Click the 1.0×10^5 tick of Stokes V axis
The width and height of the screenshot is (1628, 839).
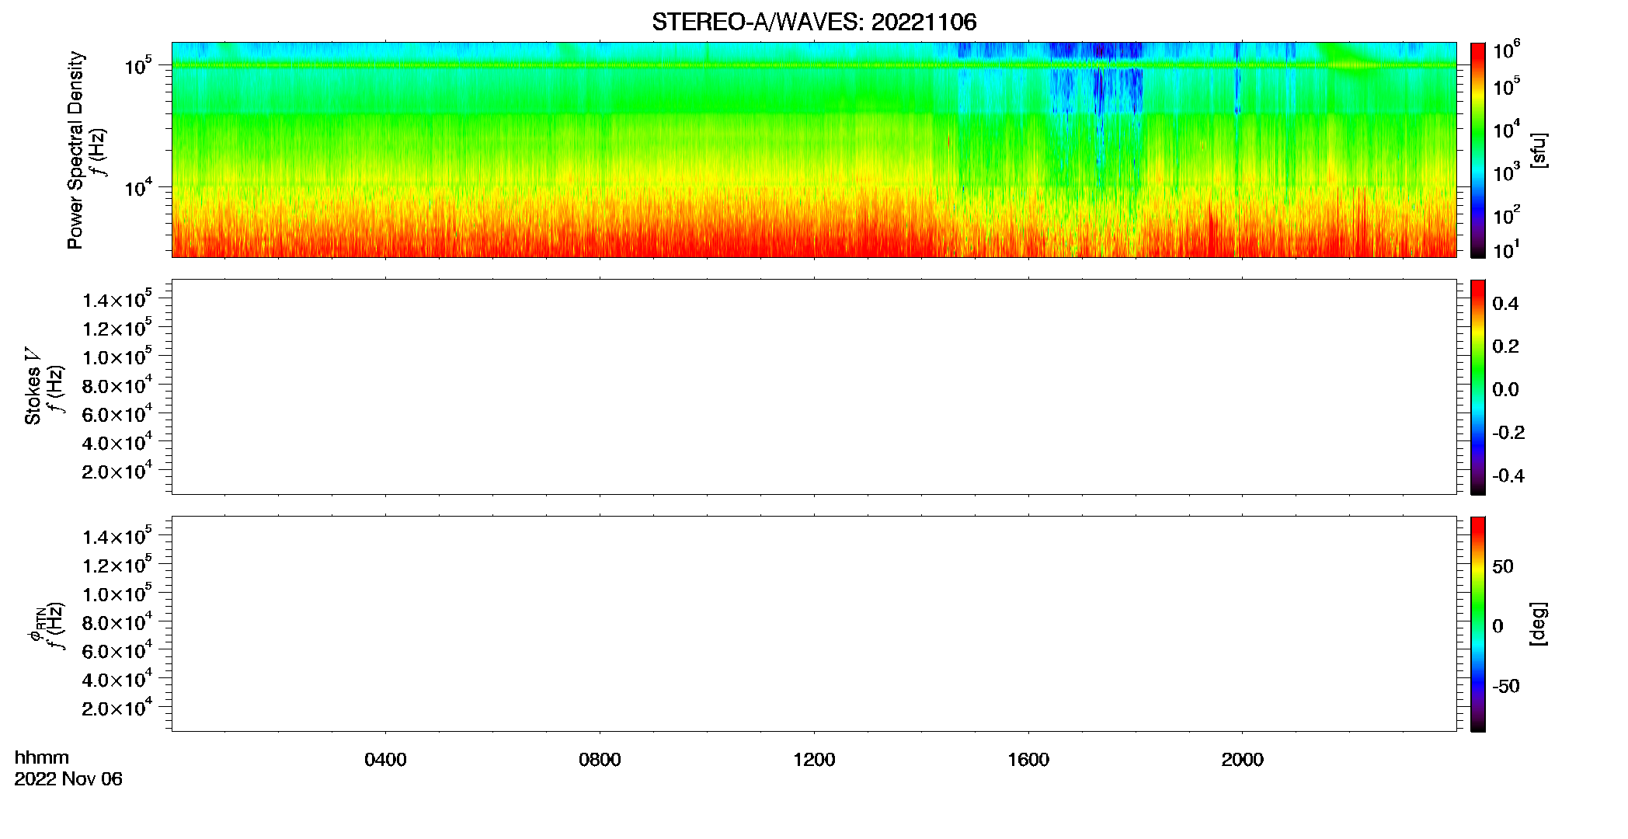tap(117, 357)
